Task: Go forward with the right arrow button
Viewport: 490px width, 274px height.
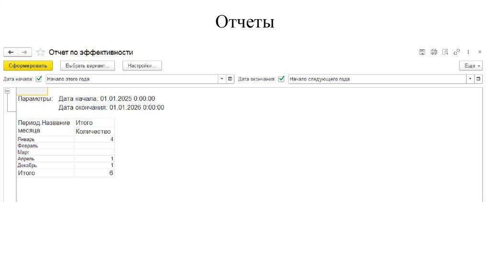Action: (x=25, y=52)
